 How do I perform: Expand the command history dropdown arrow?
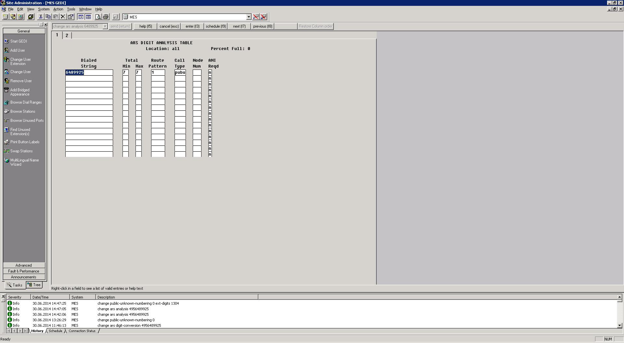click(105, 26)
